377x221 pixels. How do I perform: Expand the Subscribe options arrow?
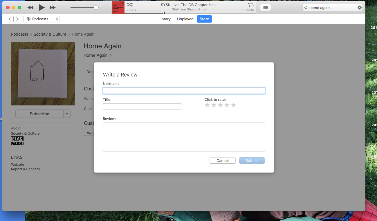[x=67, y=114]
